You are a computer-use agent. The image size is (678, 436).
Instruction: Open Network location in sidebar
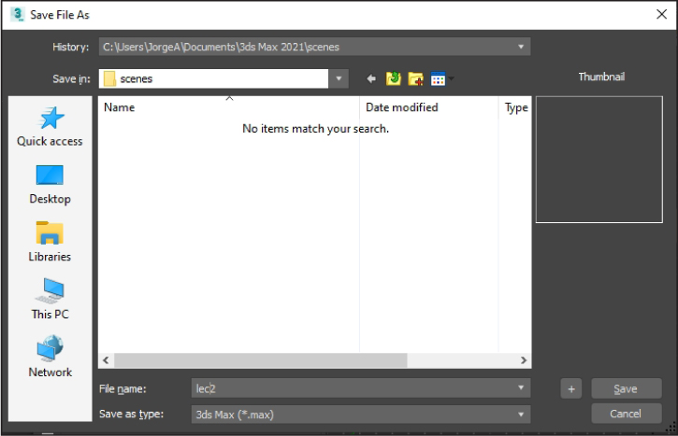point(50,358)
